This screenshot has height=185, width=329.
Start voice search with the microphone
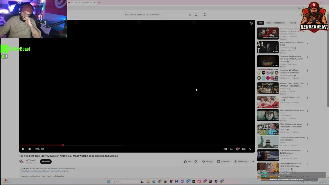[x=205, y=15]
